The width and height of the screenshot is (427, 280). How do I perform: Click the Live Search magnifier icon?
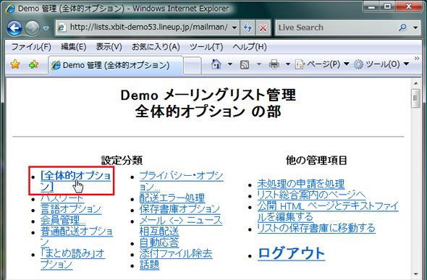pos(402,27)
